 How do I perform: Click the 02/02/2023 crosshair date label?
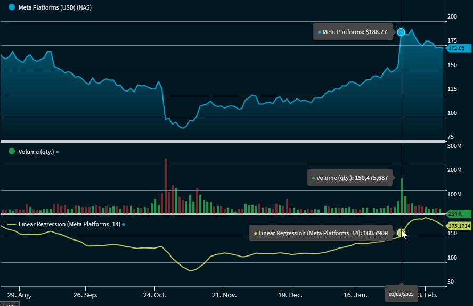pyautogui.click(x=401, y=294)
